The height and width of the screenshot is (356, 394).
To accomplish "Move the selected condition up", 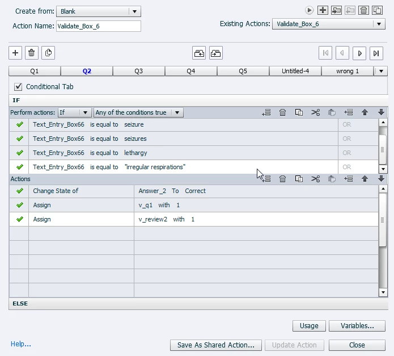I will click(365, 112).
